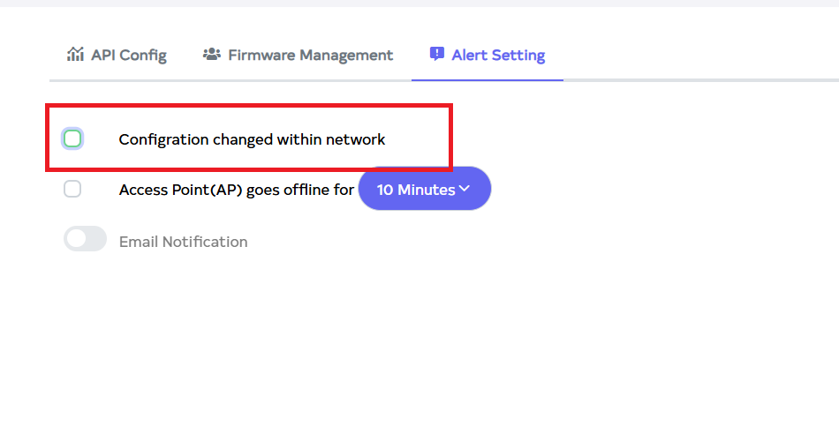Click the down chevron icon after 10 Minutes

click(x=465, y=189)
